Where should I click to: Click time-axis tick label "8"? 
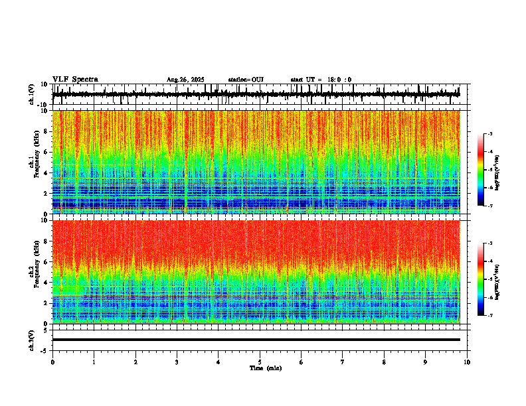click(384, 362)
